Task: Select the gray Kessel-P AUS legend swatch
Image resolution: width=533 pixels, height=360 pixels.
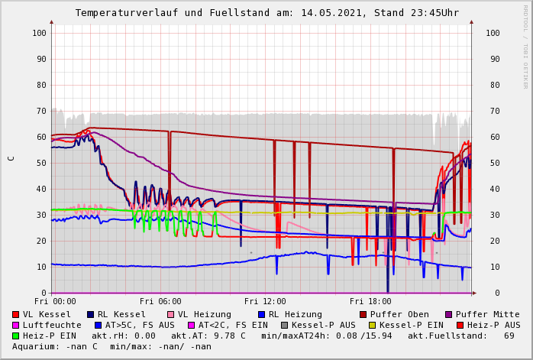Action: point(285,325)
